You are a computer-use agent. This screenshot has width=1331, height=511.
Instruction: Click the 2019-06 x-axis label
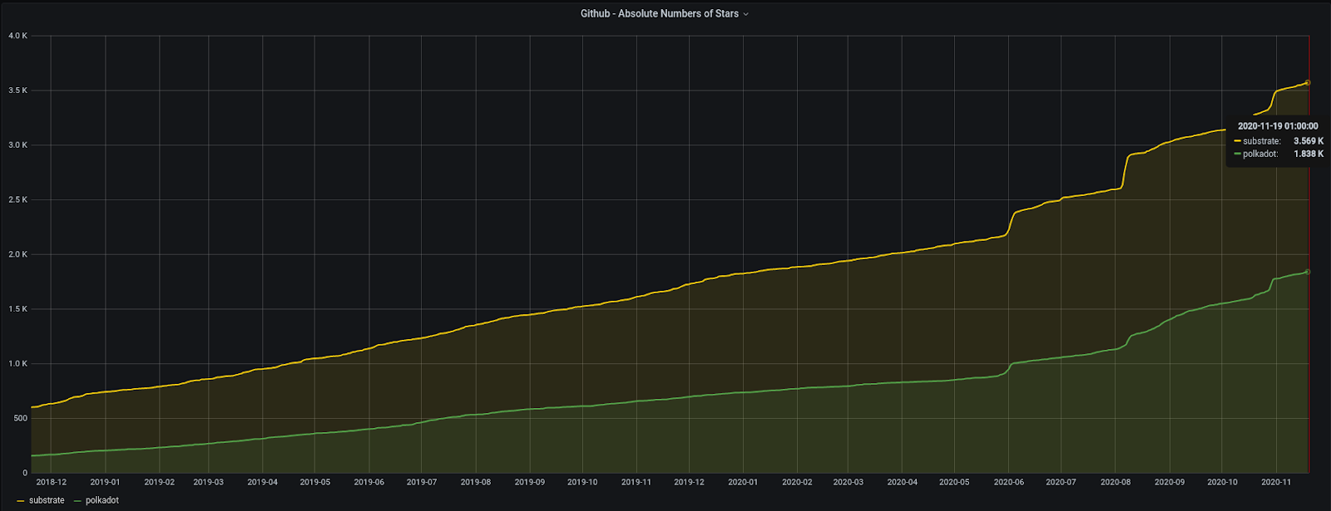pyautogui.click(x=369, y=482)
